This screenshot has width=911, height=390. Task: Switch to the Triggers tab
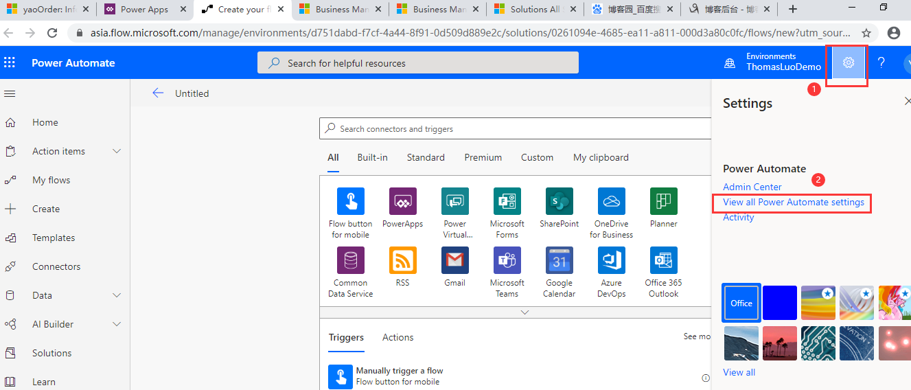346,337
